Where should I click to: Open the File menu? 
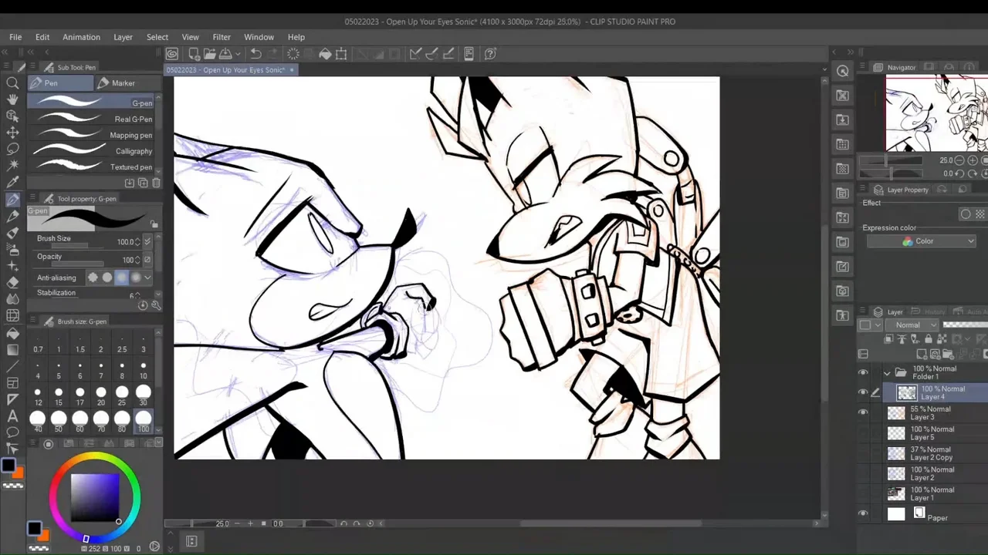point(15,37)
